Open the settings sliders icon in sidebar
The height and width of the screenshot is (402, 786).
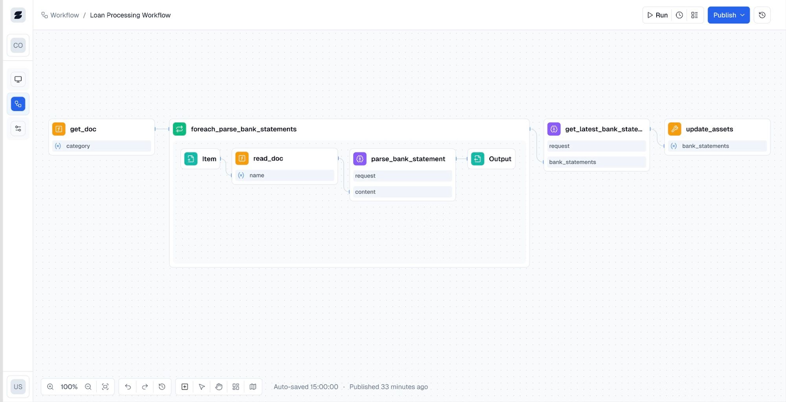(x=18, y=129)
